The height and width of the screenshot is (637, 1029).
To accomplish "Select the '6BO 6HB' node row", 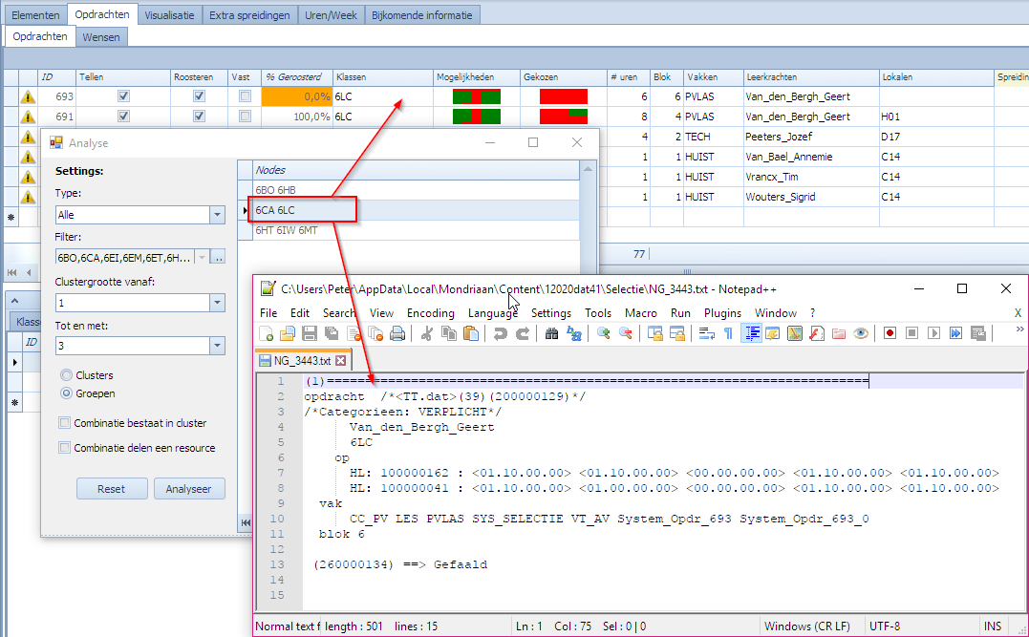I will point(416,190).
